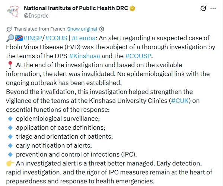Show the original French text
Screen dimensions: 223x186
[x=82, y=29]
